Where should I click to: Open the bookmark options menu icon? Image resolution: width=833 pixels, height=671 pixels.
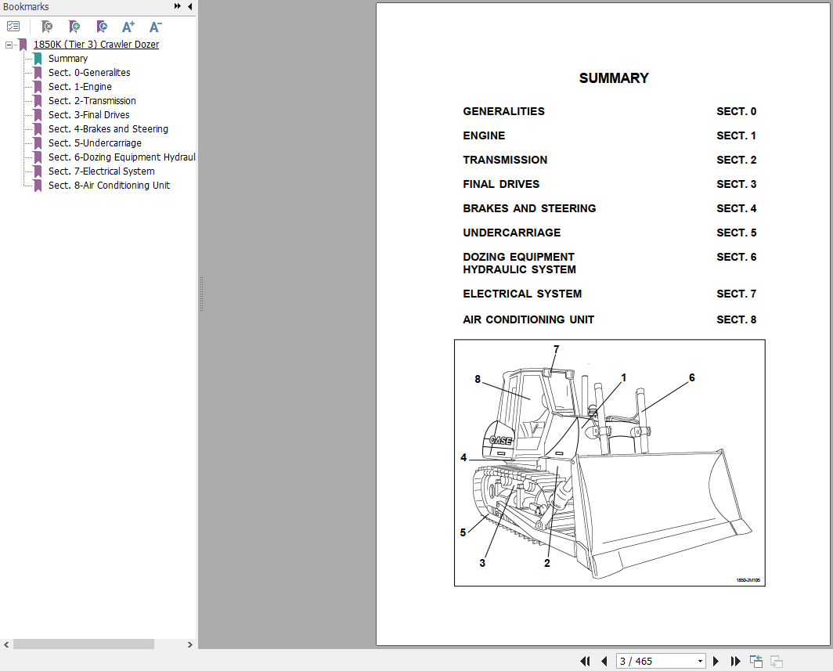13,27
